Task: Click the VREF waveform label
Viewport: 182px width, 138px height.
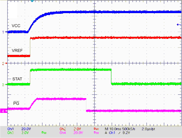Action: pyautogui.click(x=17, y=51)
